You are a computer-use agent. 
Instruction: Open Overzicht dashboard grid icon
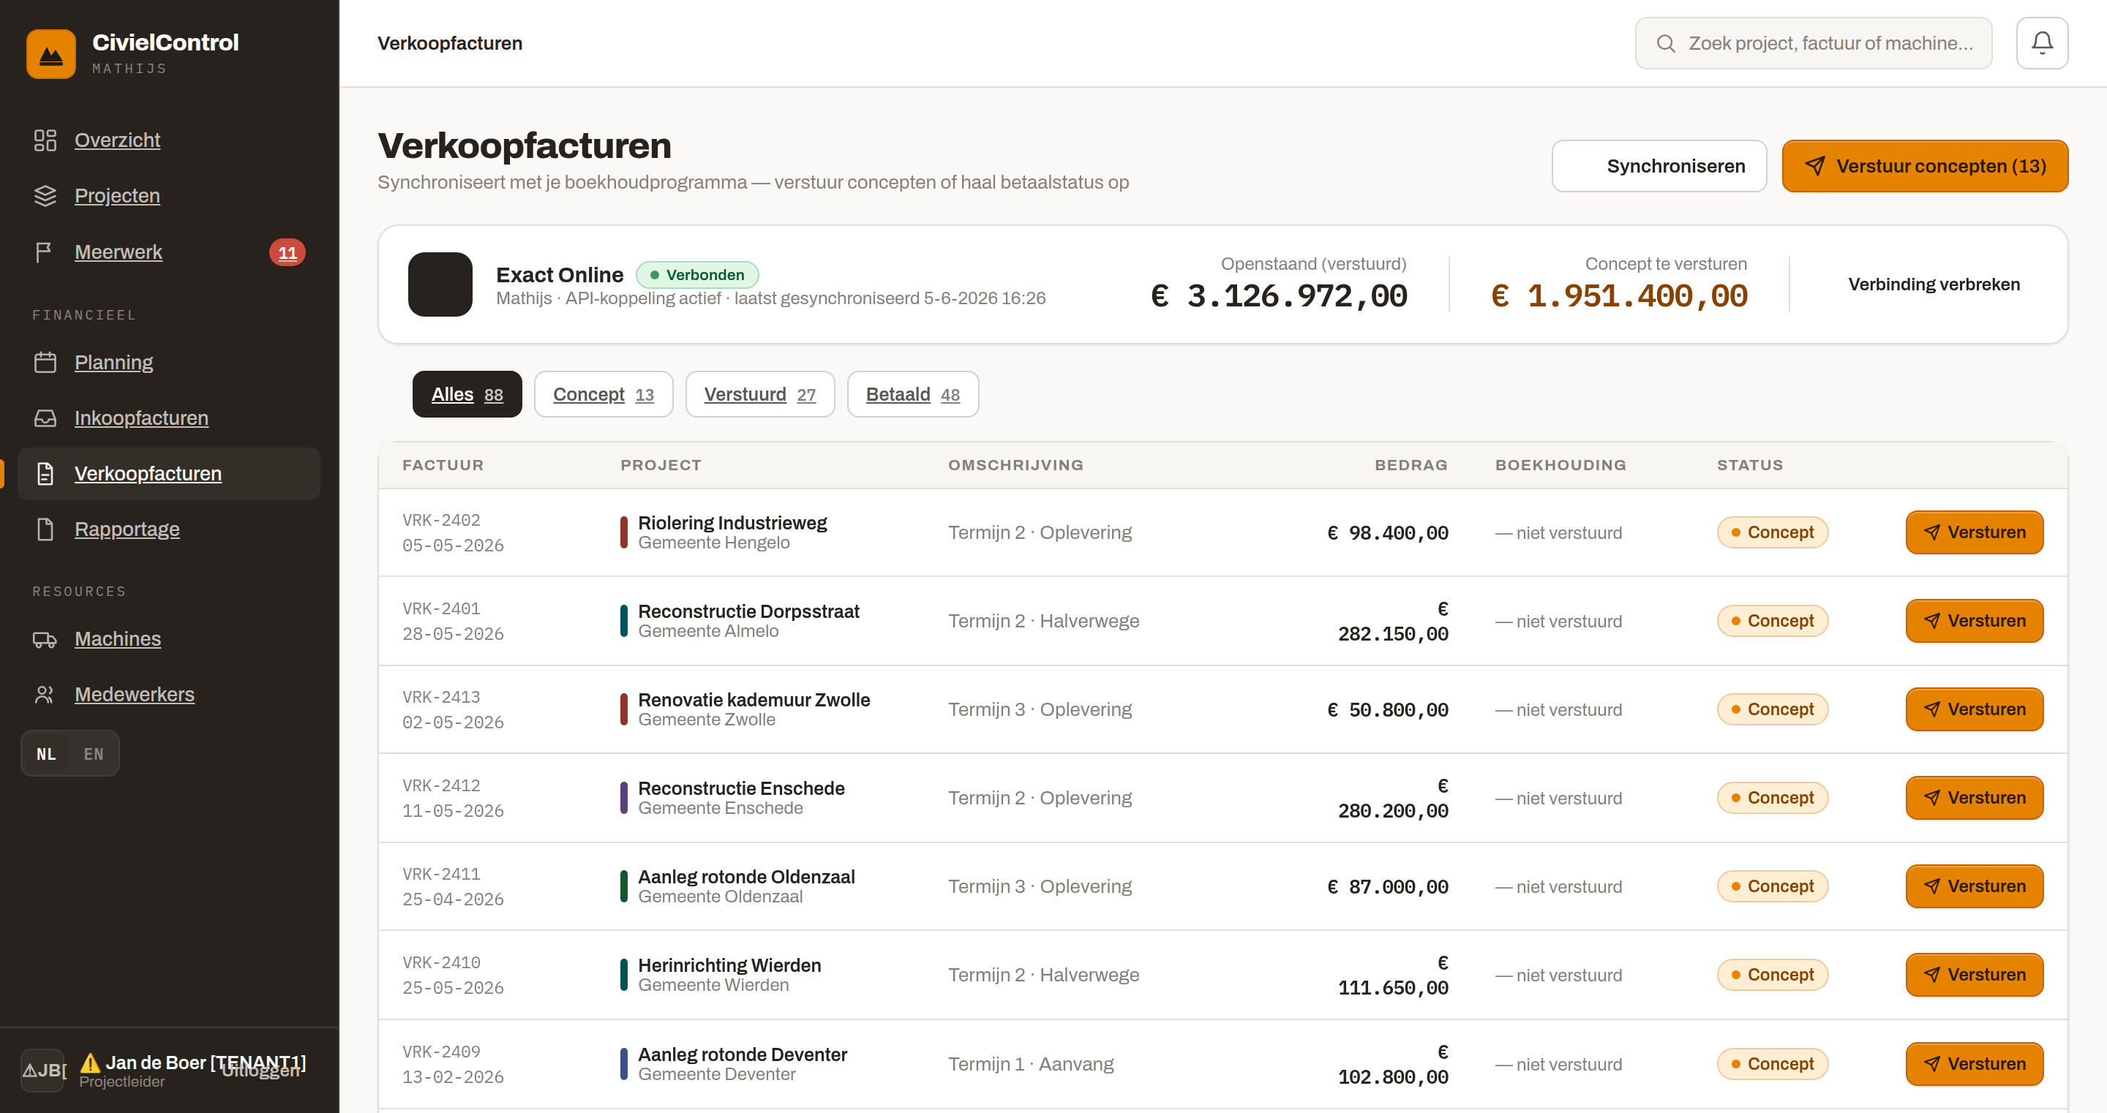click(x=45, y=140)
